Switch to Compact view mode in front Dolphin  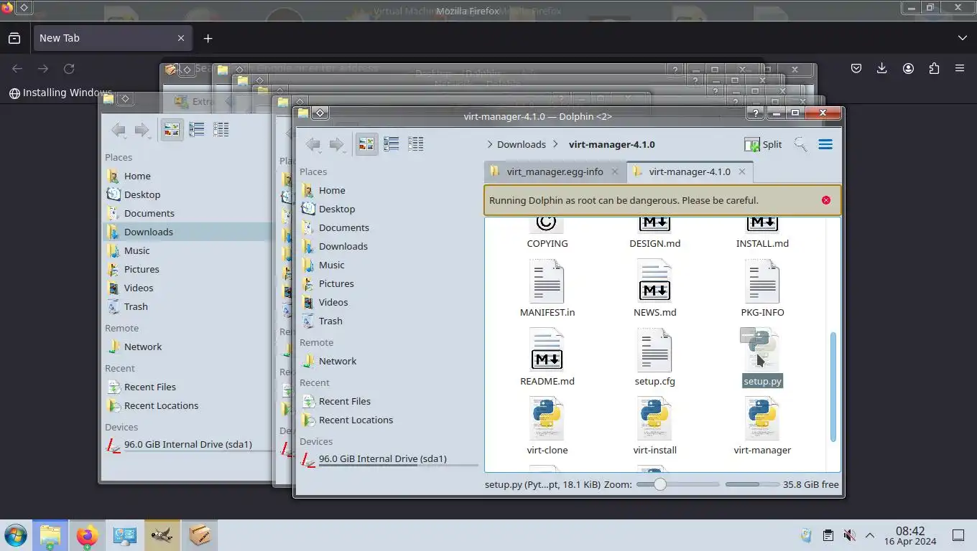pos(392,144)
